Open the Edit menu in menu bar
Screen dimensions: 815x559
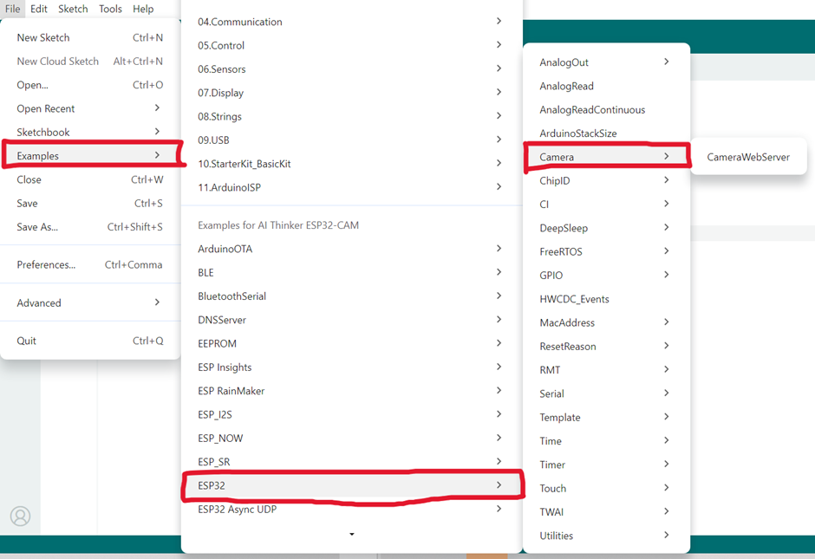(39, 9)
